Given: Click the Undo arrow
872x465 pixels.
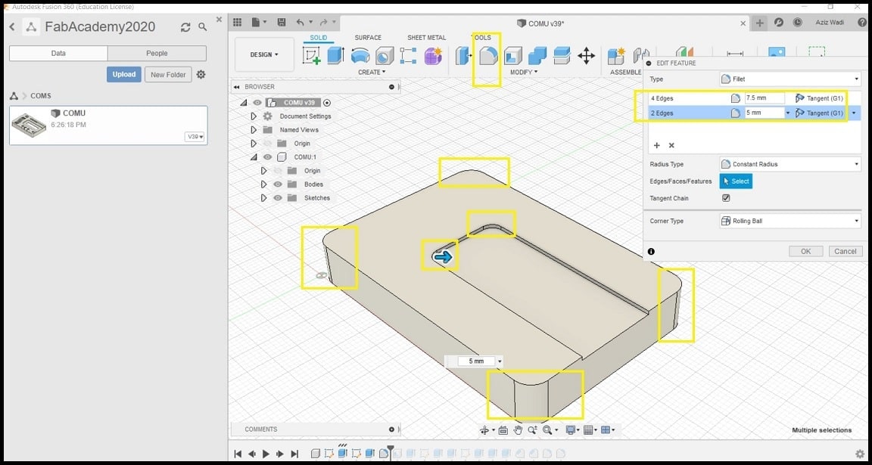Looking at the screenshot, I should pyautogui.click(x=301, y=22).
